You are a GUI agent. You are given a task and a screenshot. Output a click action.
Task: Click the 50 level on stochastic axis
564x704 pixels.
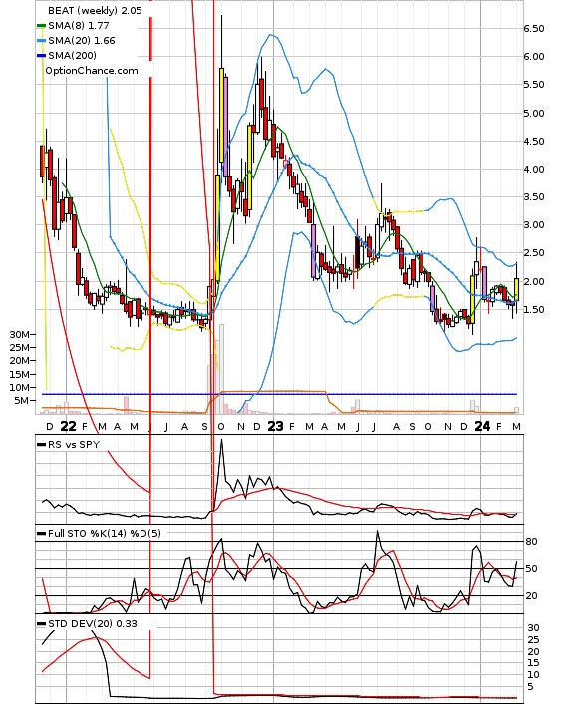531,569
